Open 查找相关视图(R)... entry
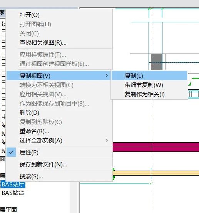199x213 pixels. click(59, 43)
